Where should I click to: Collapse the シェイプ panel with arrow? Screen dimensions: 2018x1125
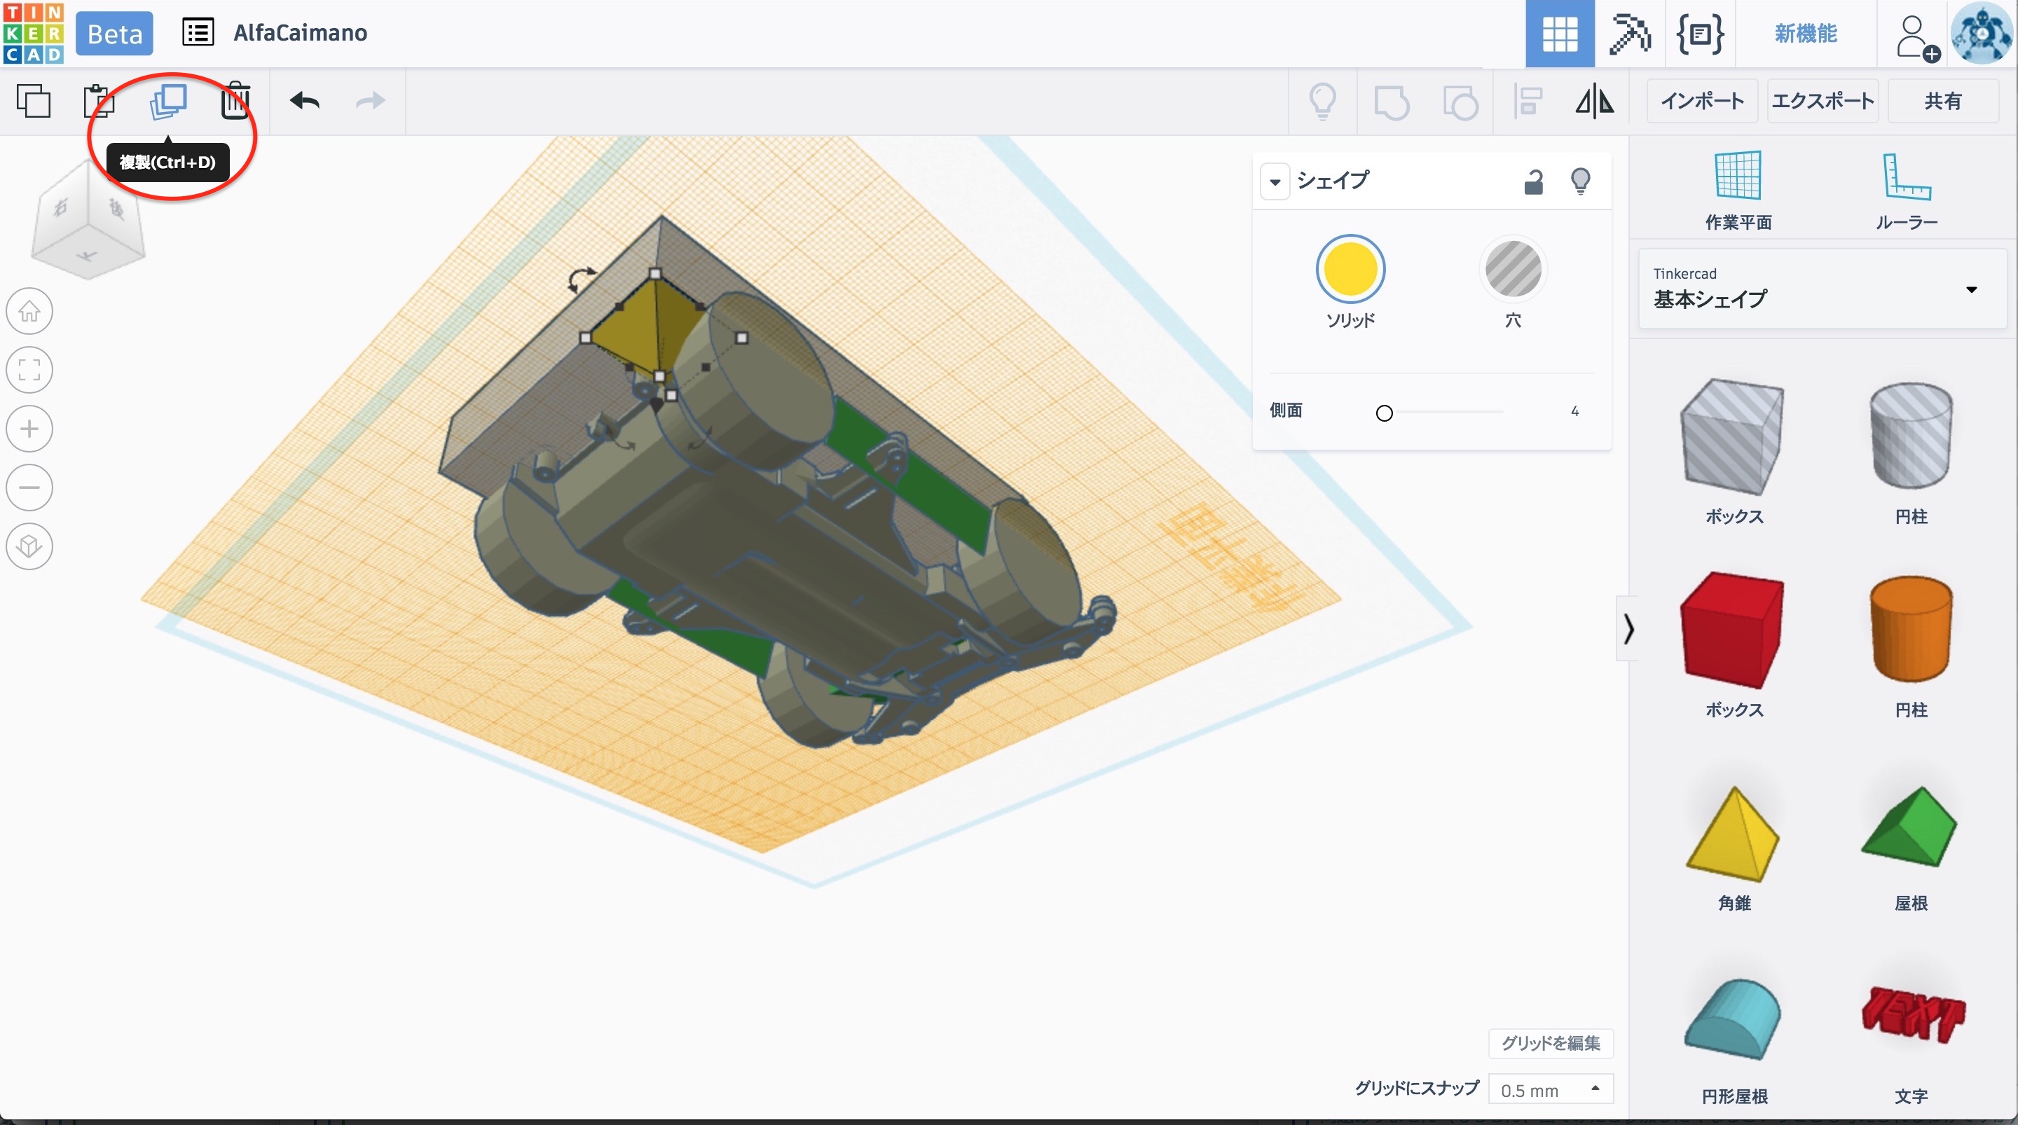click(x=1275, y=181)
